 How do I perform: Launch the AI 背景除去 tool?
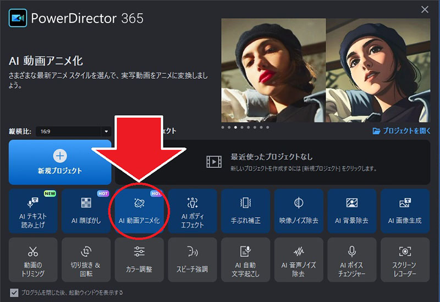click(352, 211)
